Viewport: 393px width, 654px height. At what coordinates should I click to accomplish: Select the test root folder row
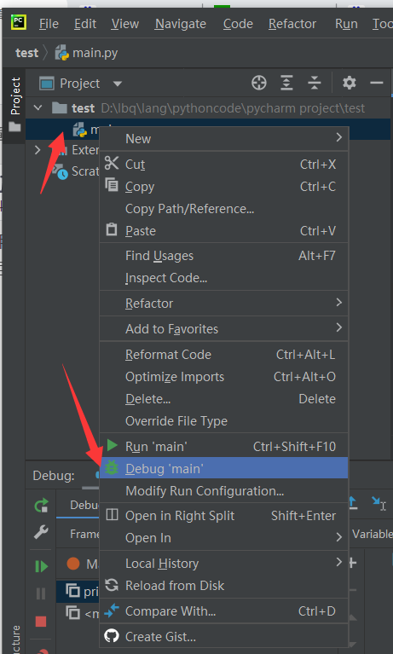[208, 108]
